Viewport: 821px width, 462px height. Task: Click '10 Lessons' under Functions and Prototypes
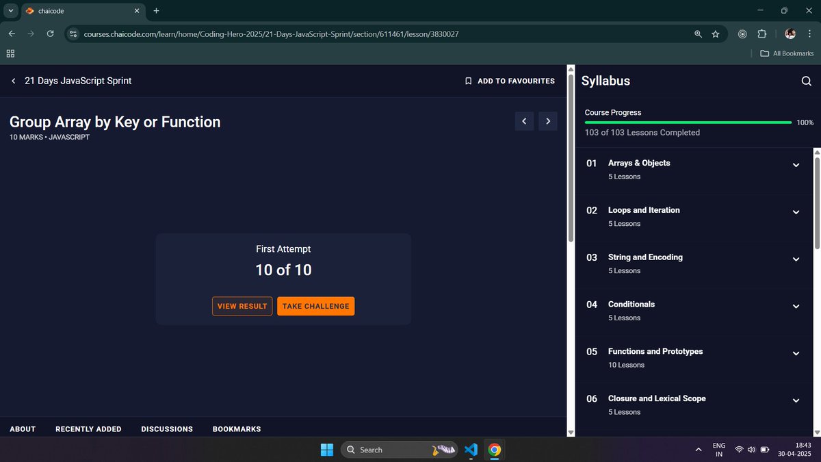(627, 365)
